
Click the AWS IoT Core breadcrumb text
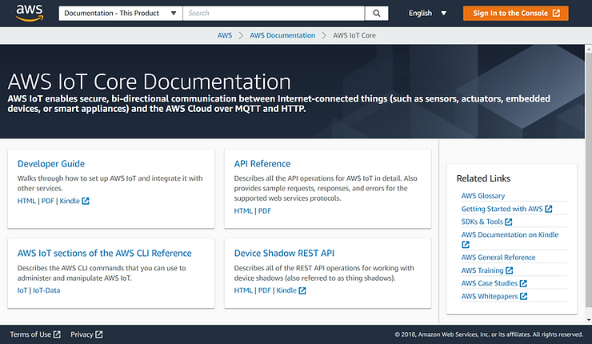pos(354,35)
